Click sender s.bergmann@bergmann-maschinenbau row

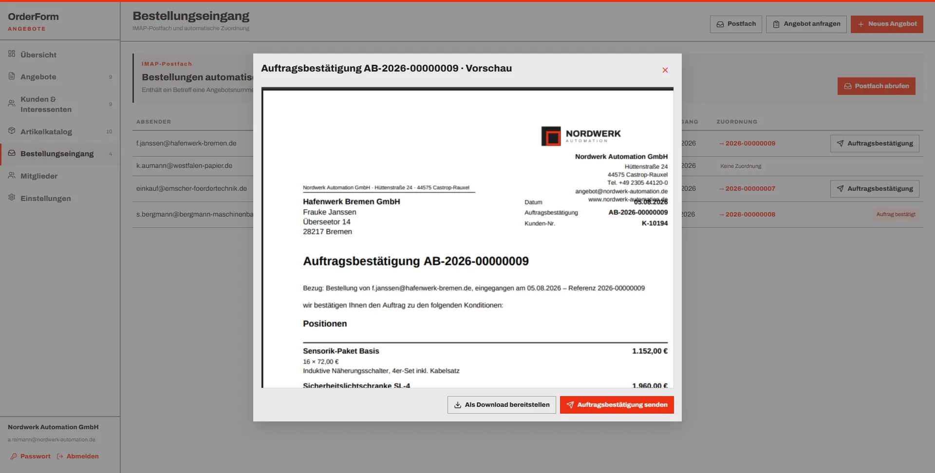194,215
